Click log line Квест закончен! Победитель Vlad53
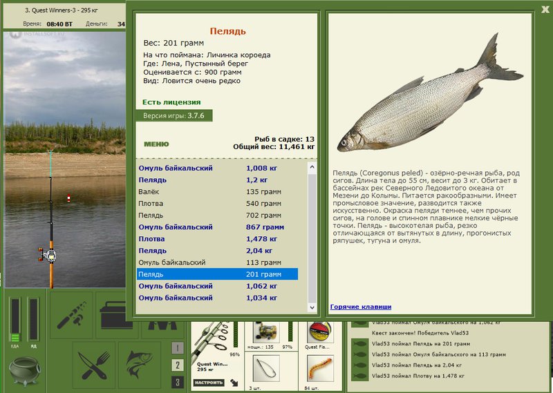The width and height of the screenshot is (553, 393). pos(420,333)
